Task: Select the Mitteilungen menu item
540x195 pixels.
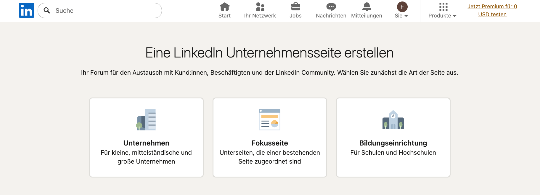Action: (367, 16)
